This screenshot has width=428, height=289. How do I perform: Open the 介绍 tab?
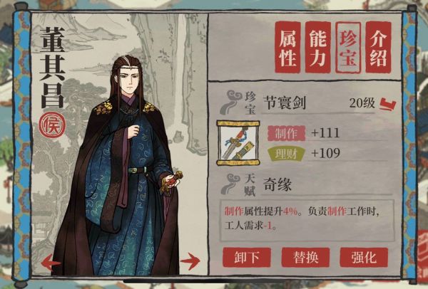379,48
